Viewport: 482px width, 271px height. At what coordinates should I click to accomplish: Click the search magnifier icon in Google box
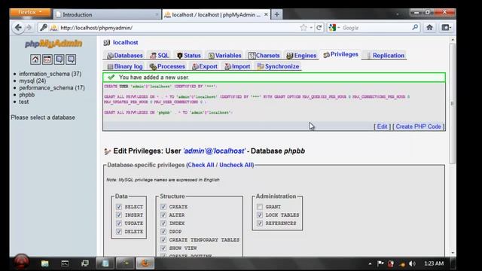415,28
